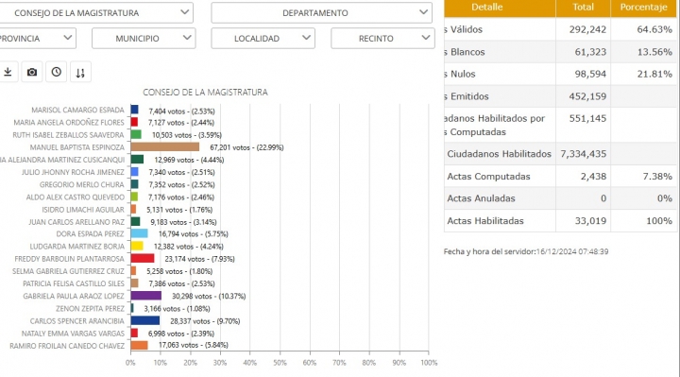Click the value '28,337 votos - (9.70%)'
The height and width of the screenshot is (377, 680).
coord(205,321)
